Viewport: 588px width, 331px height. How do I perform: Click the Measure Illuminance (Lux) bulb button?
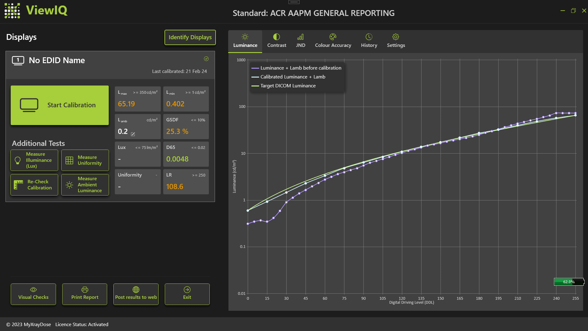pos(34,160)
